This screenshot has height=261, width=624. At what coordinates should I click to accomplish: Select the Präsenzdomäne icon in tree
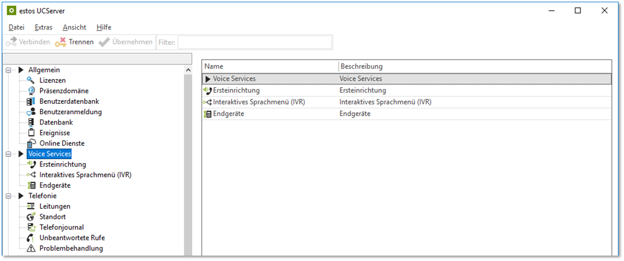point(31,91)
